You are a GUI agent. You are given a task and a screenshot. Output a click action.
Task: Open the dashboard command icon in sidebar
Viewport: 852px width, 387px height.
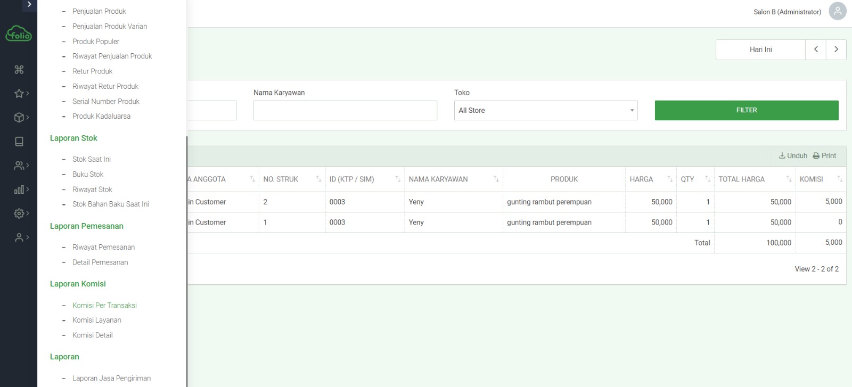coord(19,70)
